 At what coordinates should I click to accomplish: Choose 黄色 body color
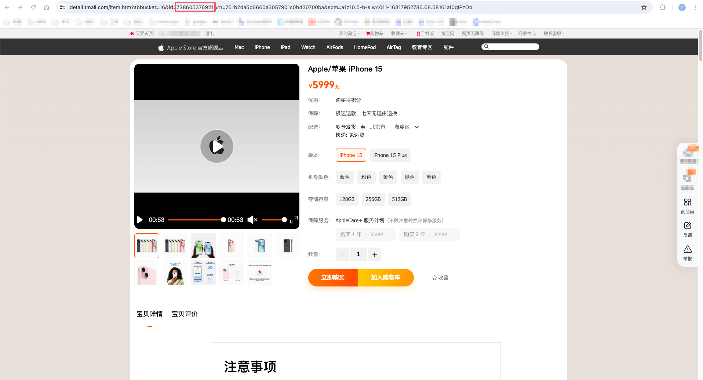[388, 177]
